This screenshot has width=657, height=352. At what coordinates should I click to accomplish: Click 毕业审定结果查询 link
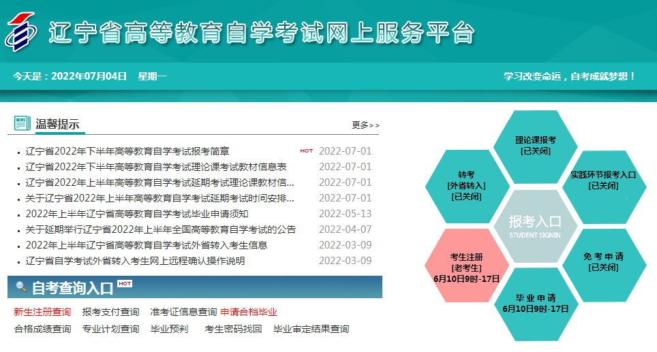point(311,330)
